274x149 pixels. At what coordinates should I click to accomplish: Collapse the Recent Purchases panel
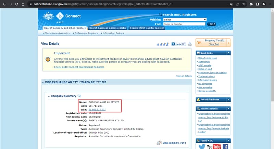(x=228, y=99)
